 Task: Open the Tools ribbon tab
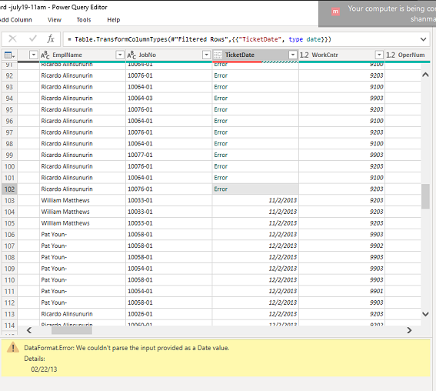[x=84, y=20]
